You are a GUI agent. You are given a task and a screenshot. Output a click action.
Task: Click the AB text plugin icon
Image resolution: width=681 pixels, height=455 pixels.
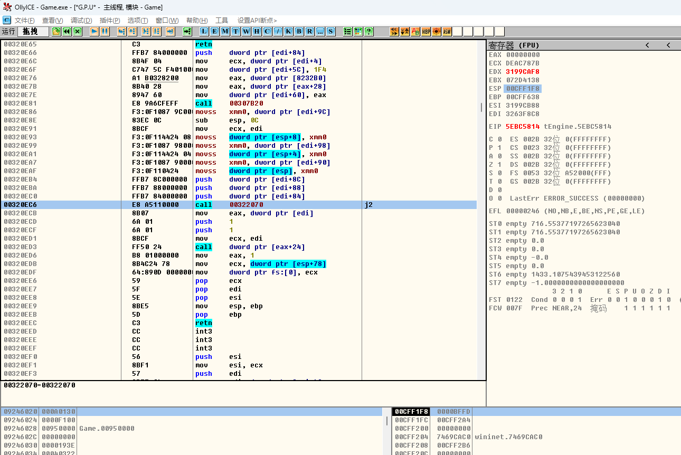(x=415, y=31)
